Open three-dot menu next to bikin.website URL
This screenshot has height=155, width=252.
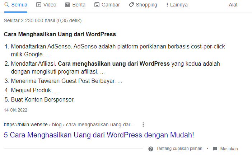(x=143, y=125)
